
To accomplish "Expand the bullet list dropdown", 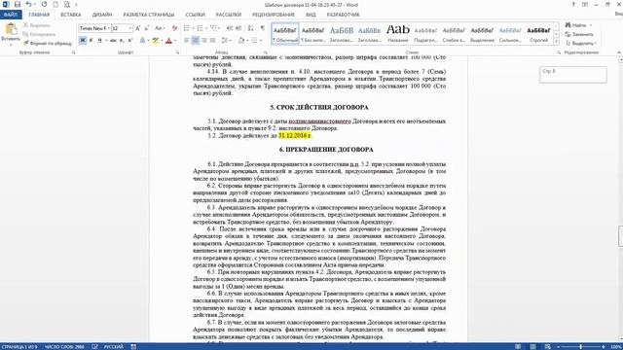I will pos(193,28).
